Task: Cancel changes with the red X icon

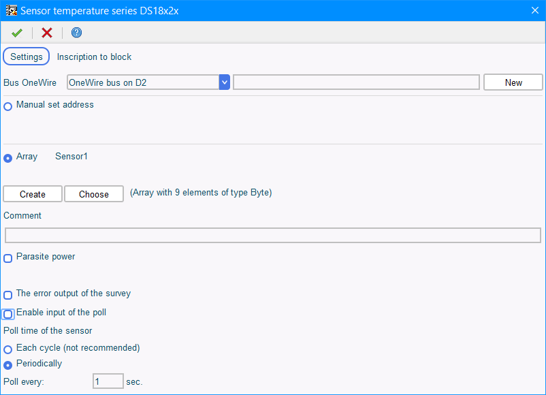Action: tap(47, 33)
